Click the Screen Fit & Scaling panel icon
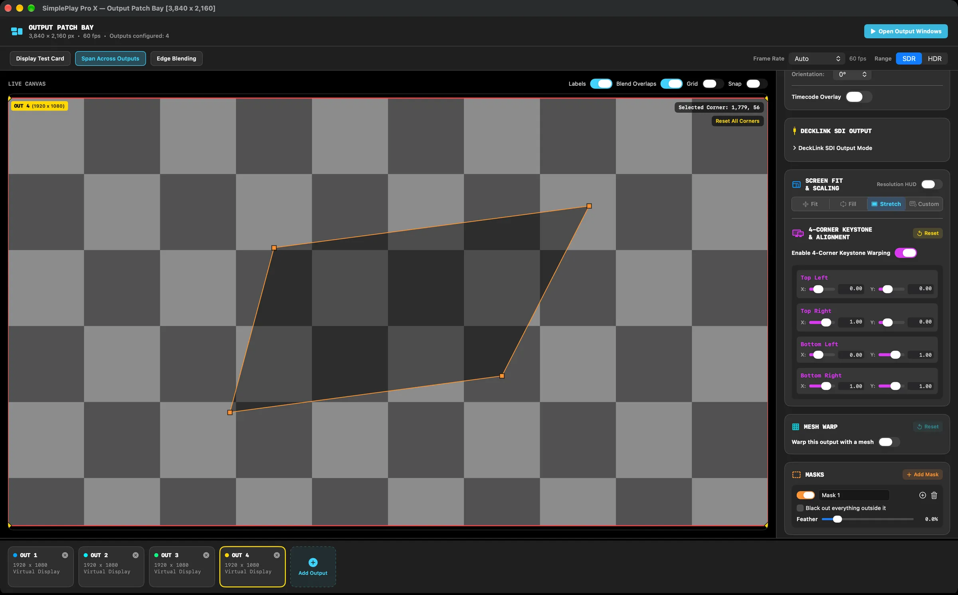This screenshot has width=958, height=595. coord(796,184)
